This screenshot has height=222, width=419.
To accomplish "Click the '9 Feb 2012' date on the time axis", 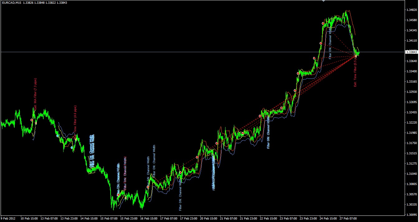I will 8,219.
